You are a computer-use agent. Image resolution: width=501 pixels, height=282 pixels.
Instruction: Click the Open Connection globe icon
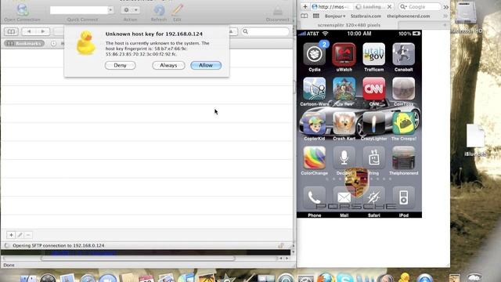click(22, 10)
